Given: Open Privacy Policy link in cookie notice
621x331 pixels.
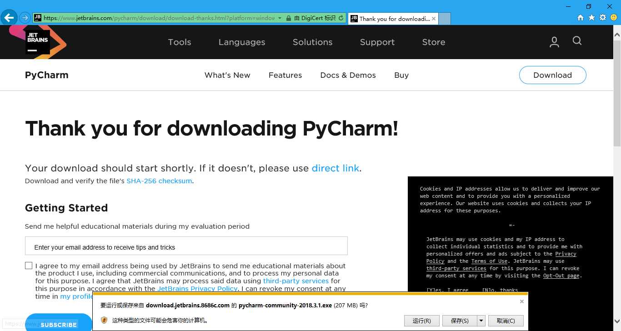Looking at the screenshot, I should point(566,254).
